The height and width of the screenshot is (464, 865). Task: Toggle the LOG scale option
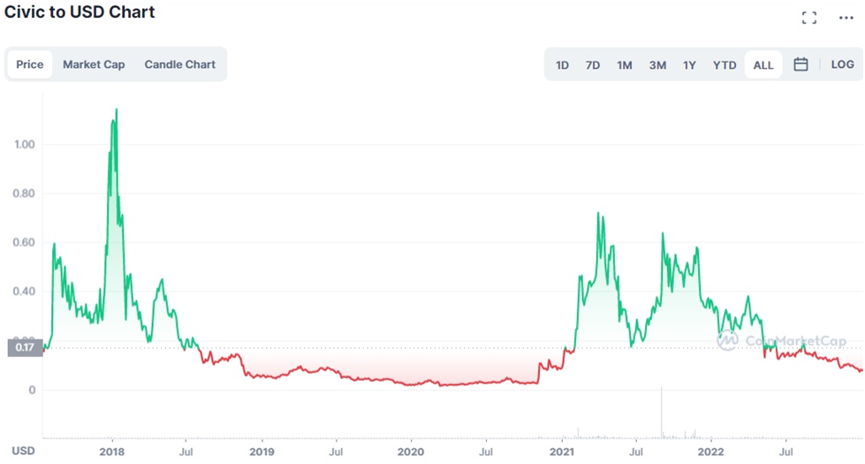coord(842,65)
